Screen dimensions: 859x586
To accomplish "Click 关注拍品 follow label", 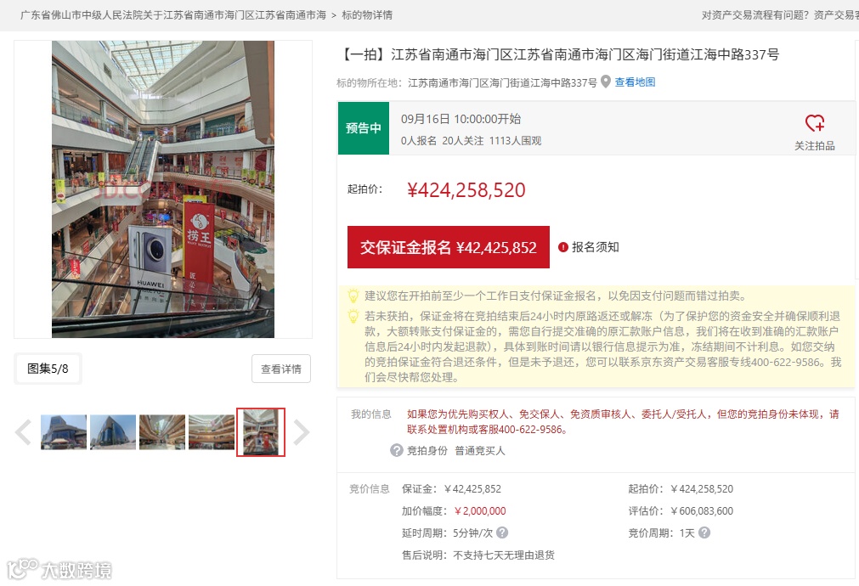I will pos(815,146).
